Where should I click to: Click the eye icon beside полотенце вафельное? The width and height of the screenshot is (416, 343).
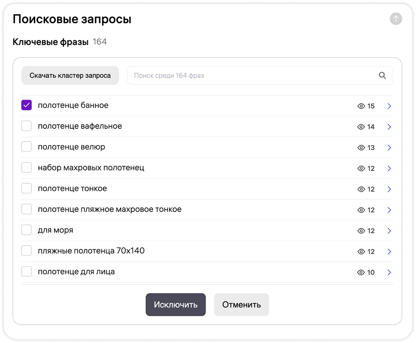click(x=361, y=127)
